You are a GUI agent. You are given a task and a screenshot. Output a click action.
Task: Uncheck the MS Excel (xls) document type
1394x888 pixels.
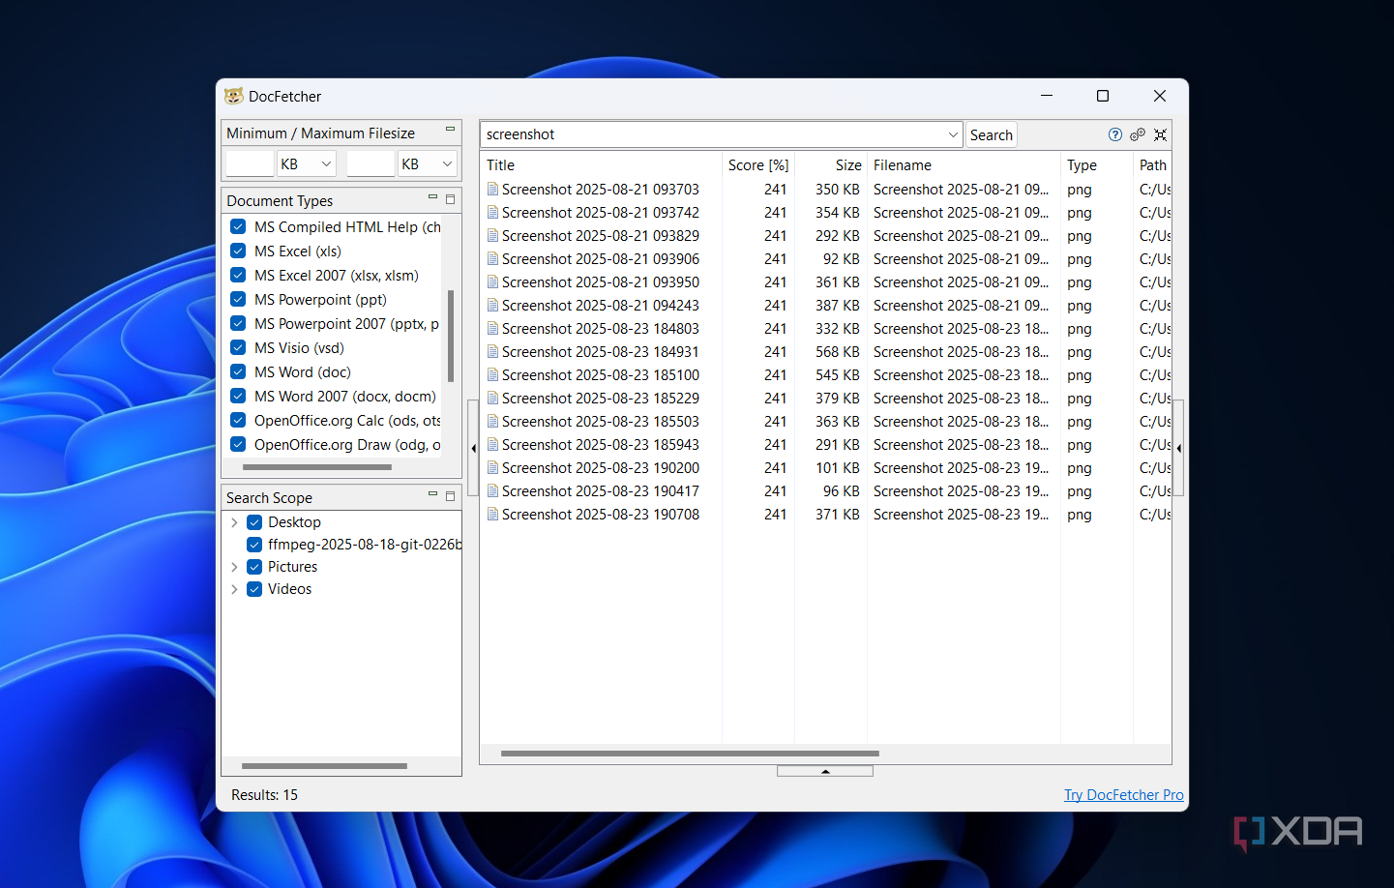tap(238, 251)
